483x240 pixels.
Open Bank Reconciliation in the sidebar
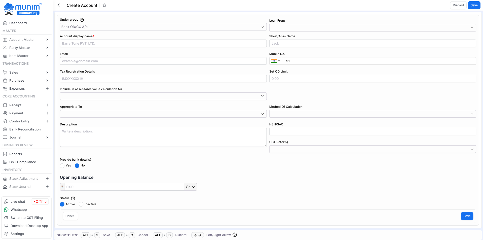[25, 129]
